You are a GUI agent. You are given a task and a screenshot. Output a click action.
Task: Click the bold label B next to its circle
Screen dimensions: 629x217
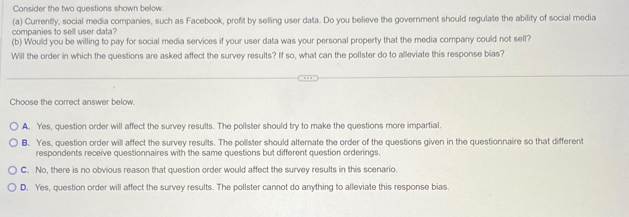point(25,142)
